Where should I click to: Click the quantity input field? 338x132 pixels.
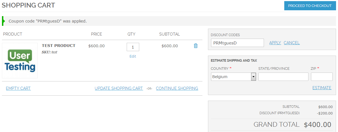pos(133,47)
